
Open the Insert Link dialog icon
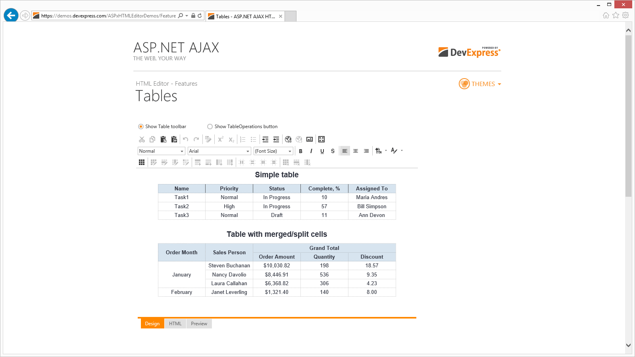[x=288, y=139]
